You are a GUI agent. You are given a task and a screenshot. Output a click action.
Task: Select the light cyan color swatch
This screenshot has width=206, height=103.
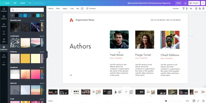pyautogui.click(x=38, y=16)
